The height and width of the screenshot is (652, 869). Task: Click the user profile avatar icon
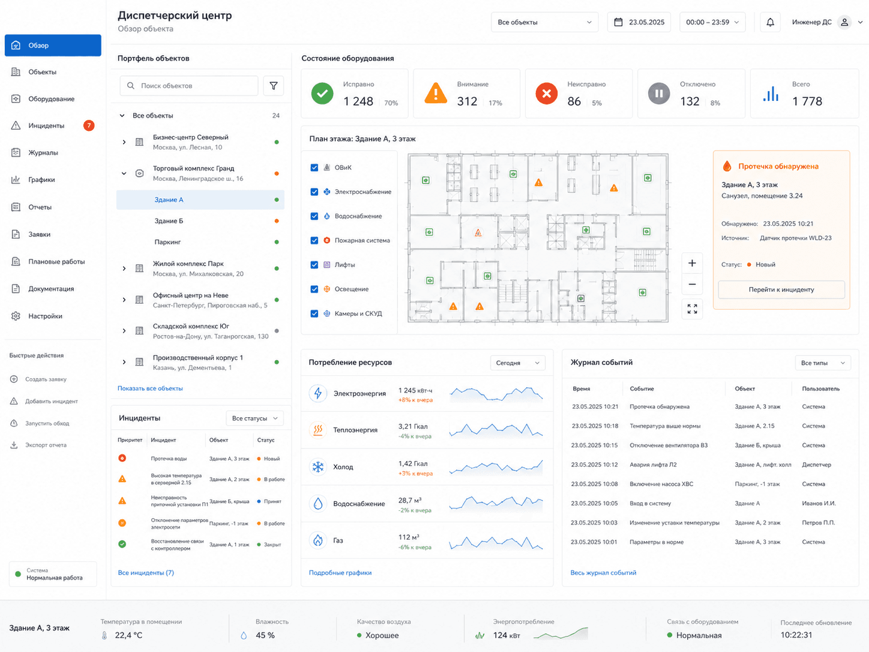(844, 22)
